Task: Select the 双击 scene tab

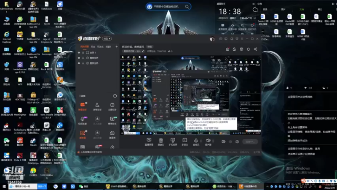Action: click(93, 46)
